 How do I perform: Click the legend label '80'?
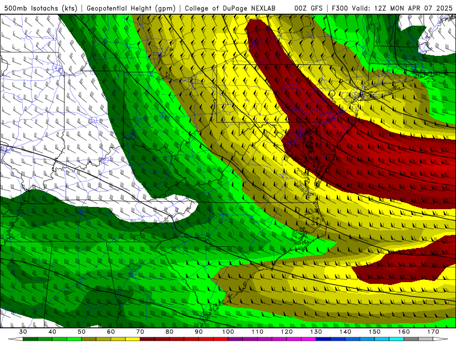pos(169,332)
